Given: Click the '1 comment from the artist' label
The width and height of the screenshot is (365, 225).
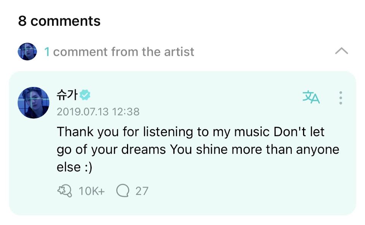Looking at the screenshot, I should click(119, 52).
